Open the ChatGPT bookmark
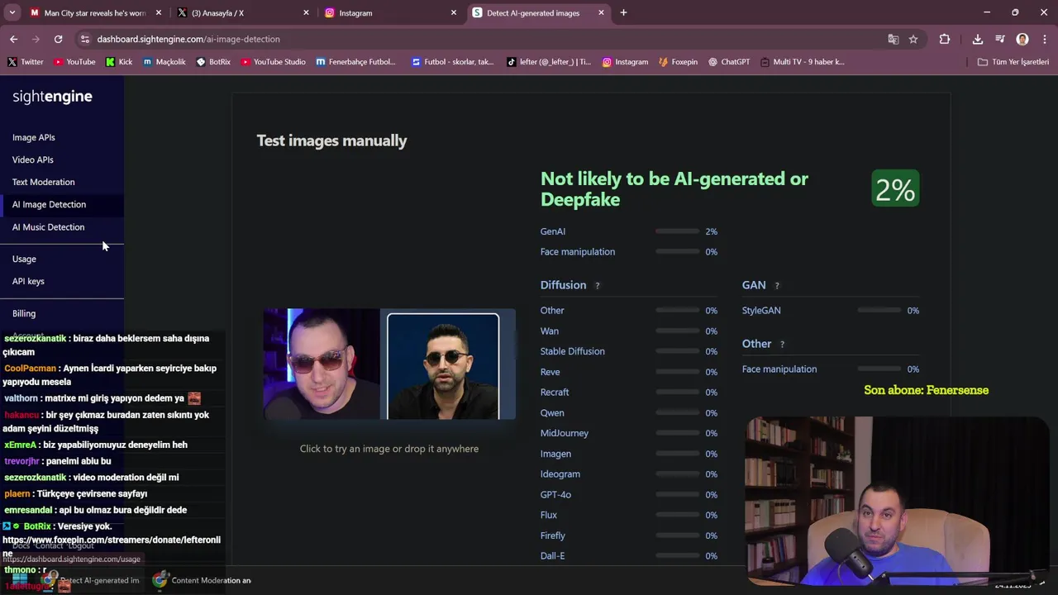The image size is (1058, 595). [729, 62]
